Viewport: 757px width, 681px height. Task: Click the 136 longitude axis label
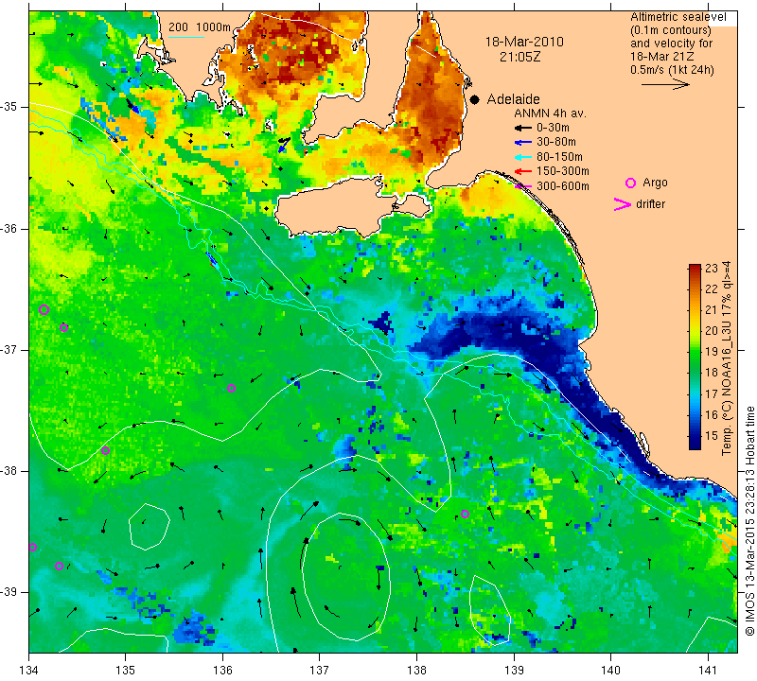tap(222, 670)
